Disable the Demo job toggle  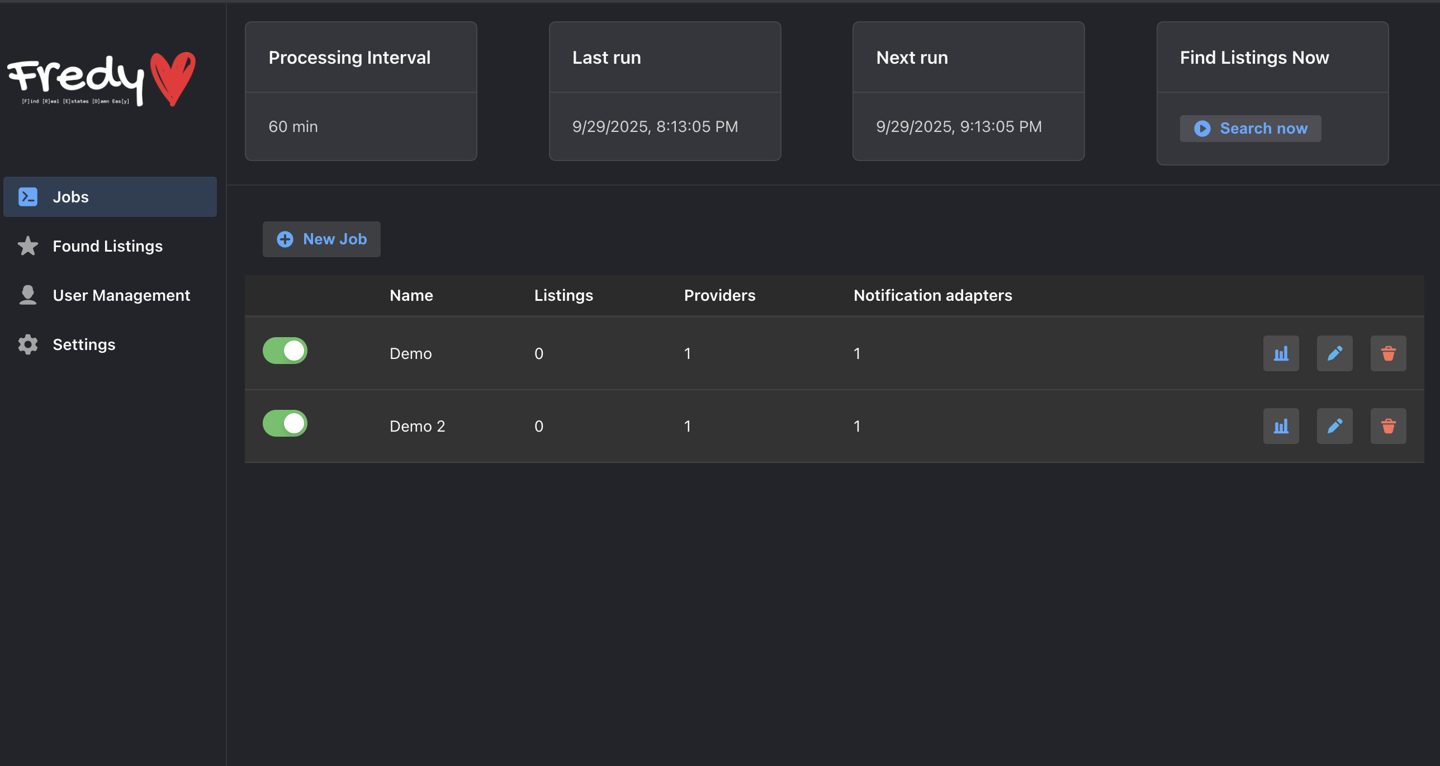(285, 351)
